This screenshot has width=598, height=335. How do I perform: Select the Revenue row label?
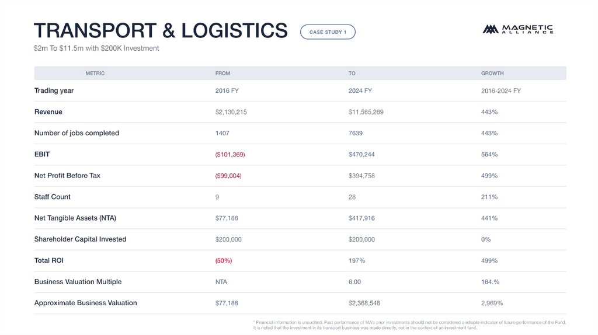[48, 112]
